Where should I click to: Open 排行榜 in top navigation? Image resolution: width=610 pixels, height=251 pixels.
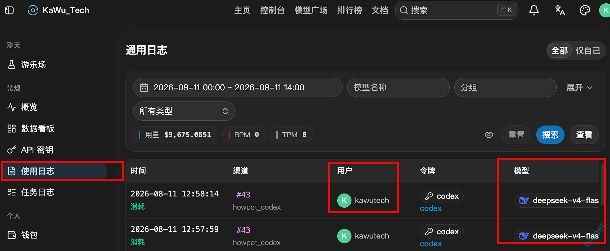349,11
